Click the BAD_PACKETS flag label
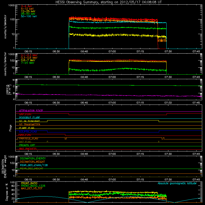Screen dimensions: 205x205 click(28, 149)
